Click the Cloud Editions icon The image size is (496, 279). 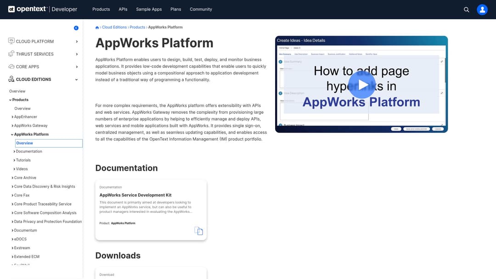click(11, 79)
